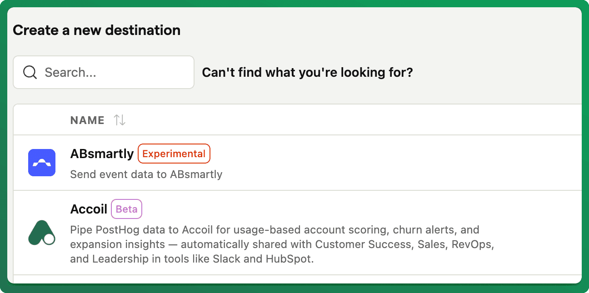Click the "Create a new destination" heading
589x293 pixels.
pyautogui.click(x=97, y=30)
